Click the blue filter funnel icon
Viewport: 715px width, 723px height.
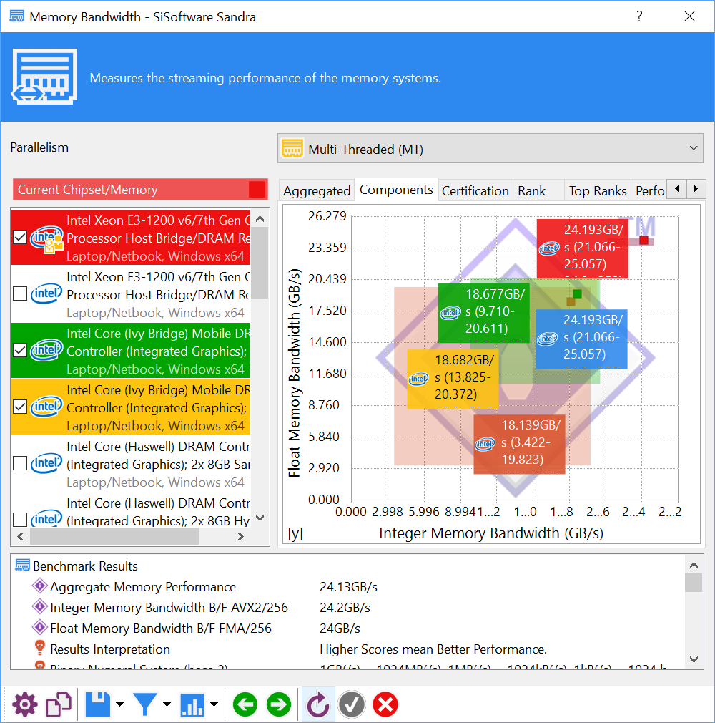145,704
